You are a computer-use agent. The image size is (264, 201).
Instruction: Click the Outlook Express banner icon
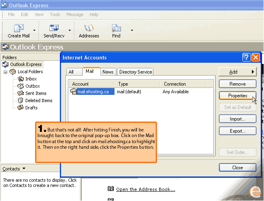click(x=5, y=47)
